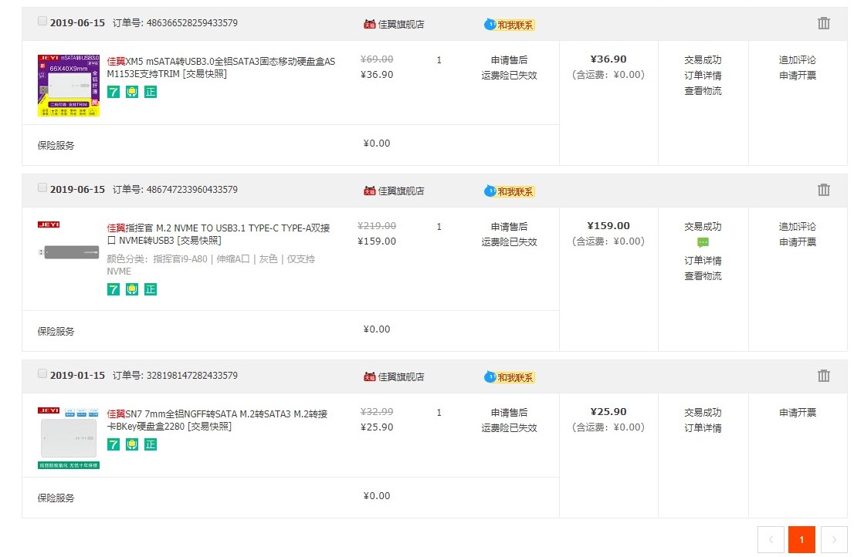The height and width of the screenshot is (557, 854).
Task: Click the 7-day return badge under 指挥官 NVME item
Action: tap(114, 289)
